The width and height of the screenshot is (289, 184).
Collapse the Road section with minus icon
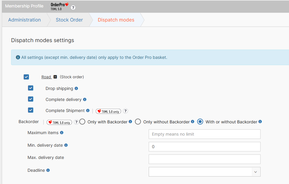pos(55,77)
